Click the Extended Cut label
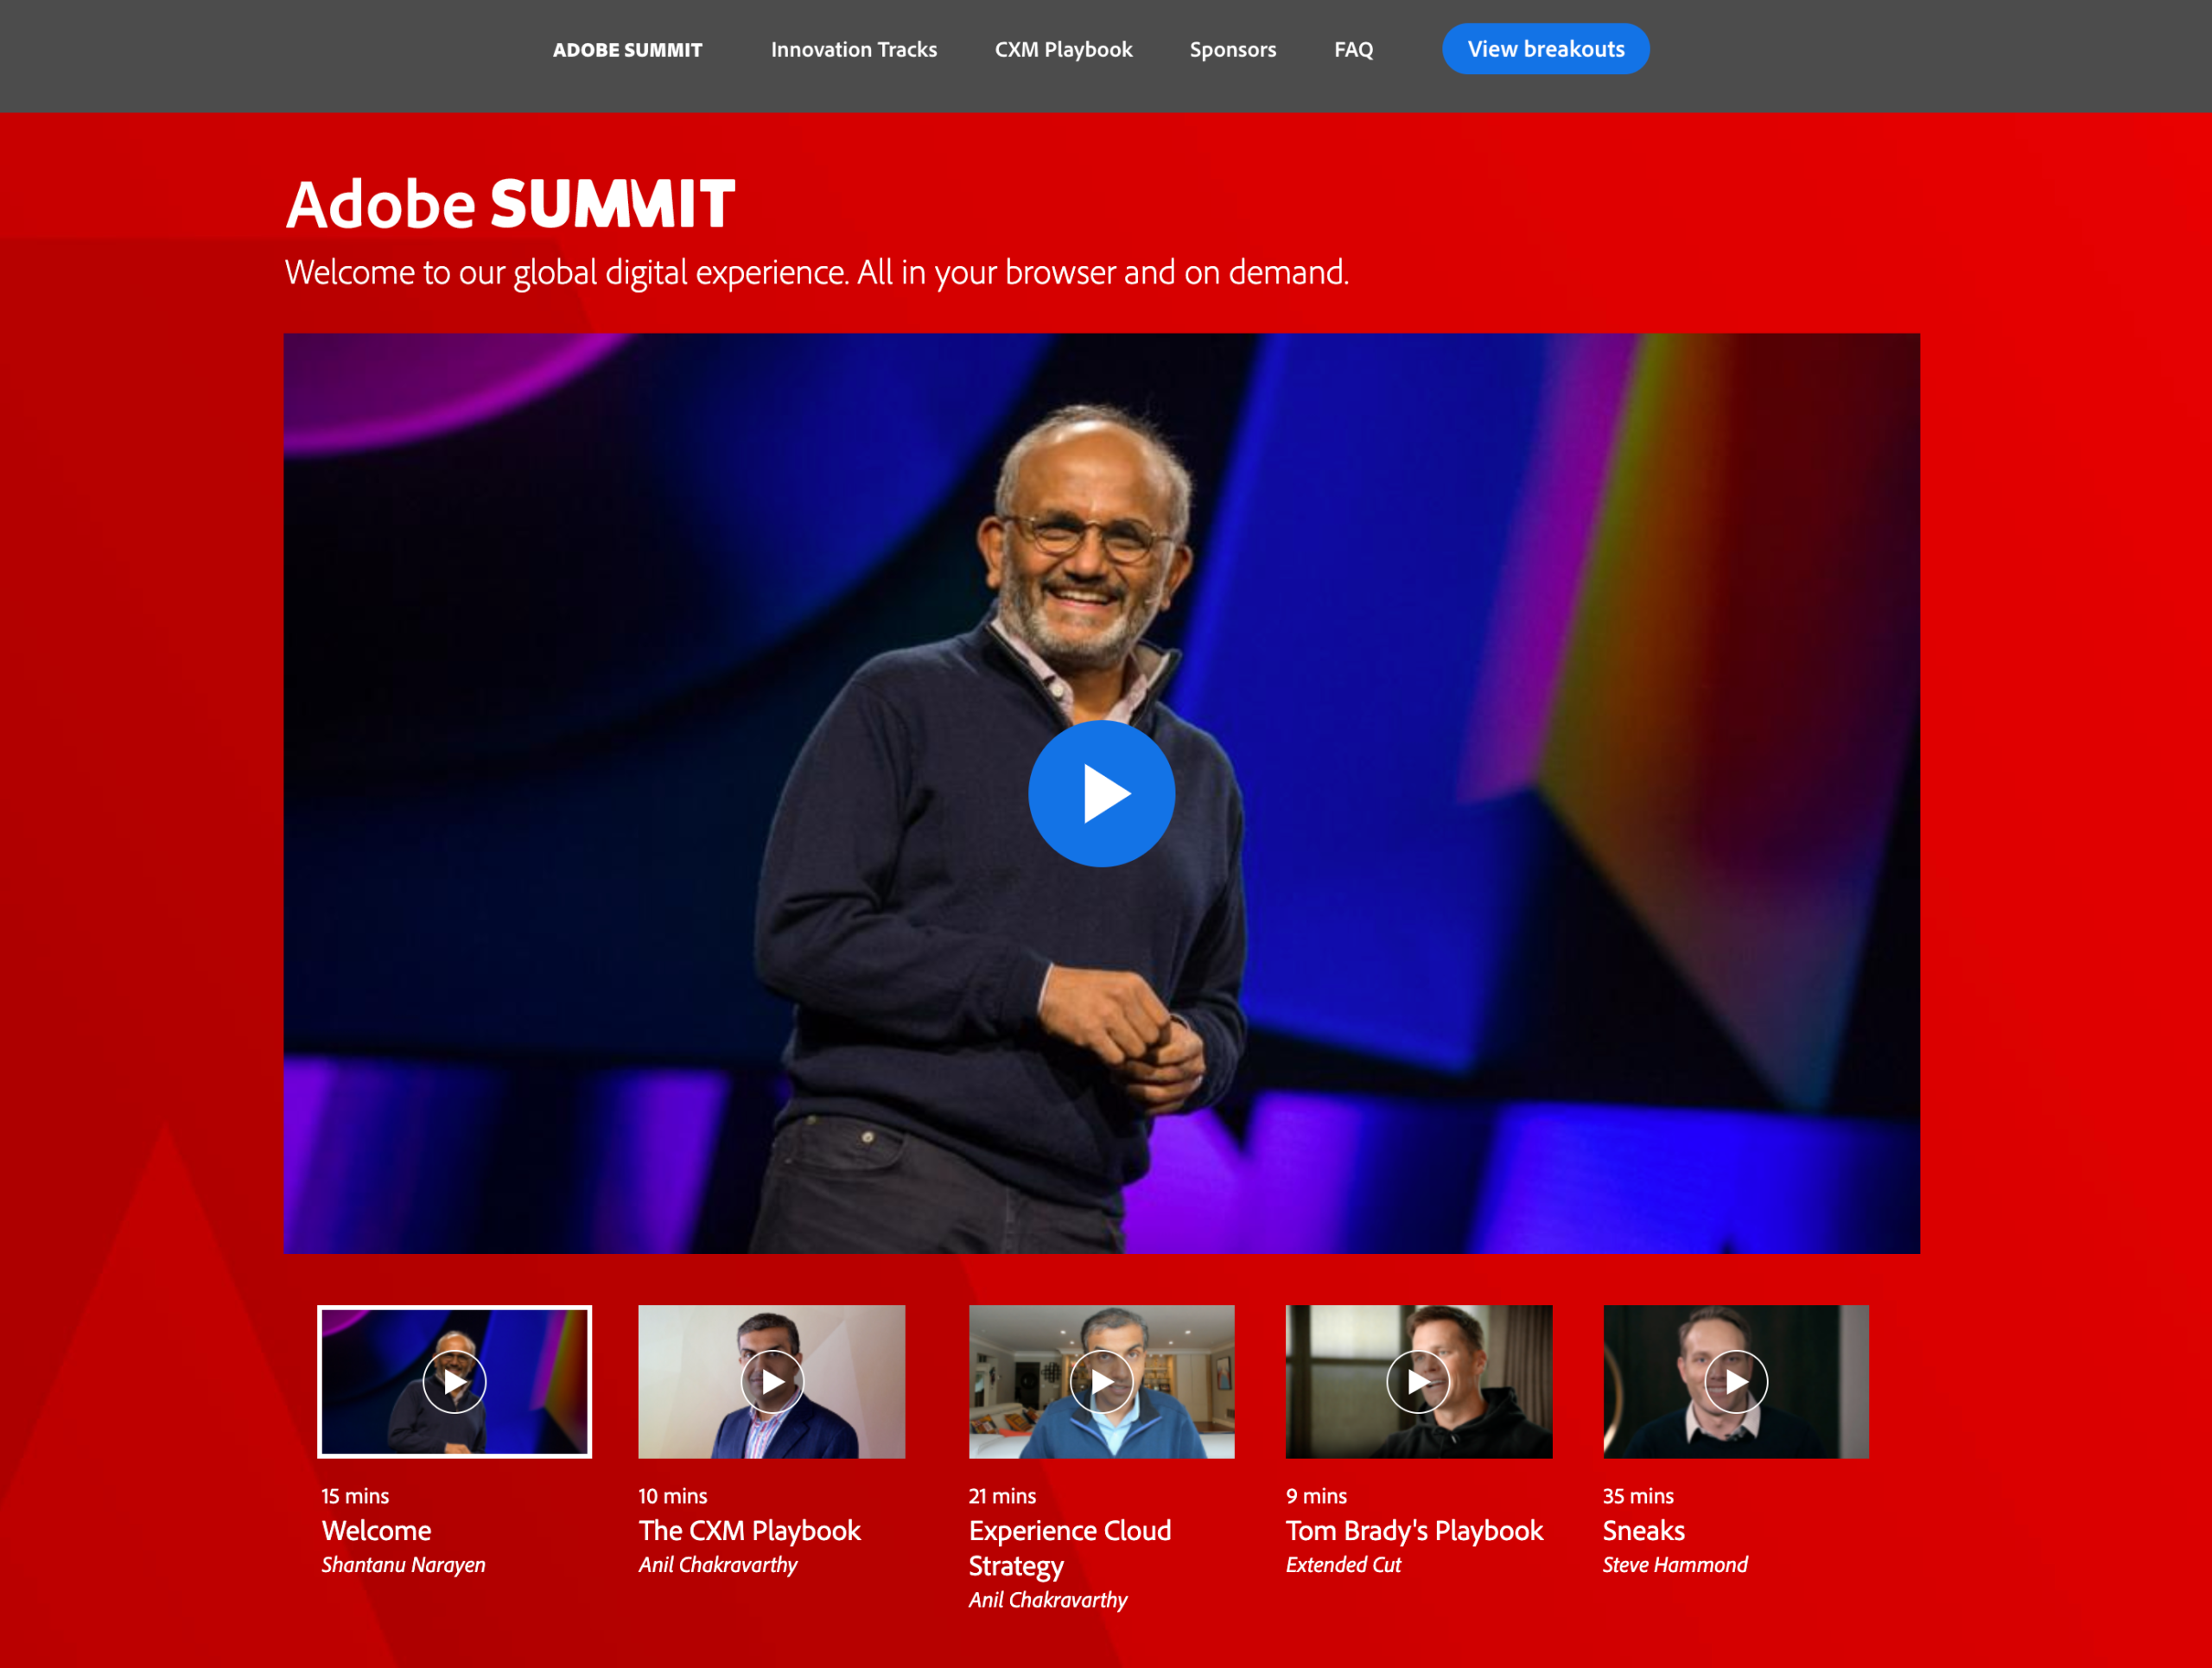 (x=1343, y=1565)
